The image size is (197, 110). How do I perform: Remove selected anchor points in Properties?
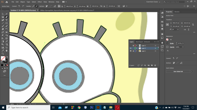pyautogui.click(x=174, y=63)
